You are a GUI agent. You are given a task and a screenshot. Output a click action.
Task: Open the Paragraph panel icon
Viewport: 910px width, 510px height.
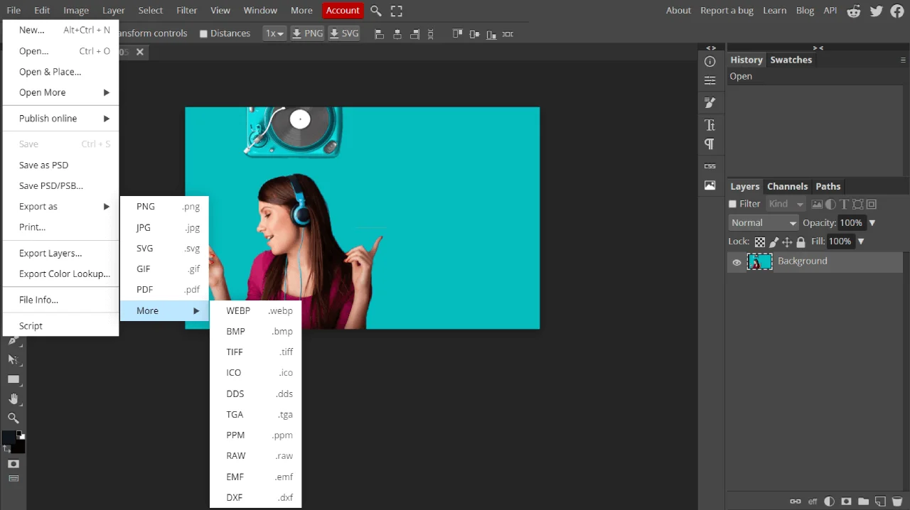click(x=710, y=144)
